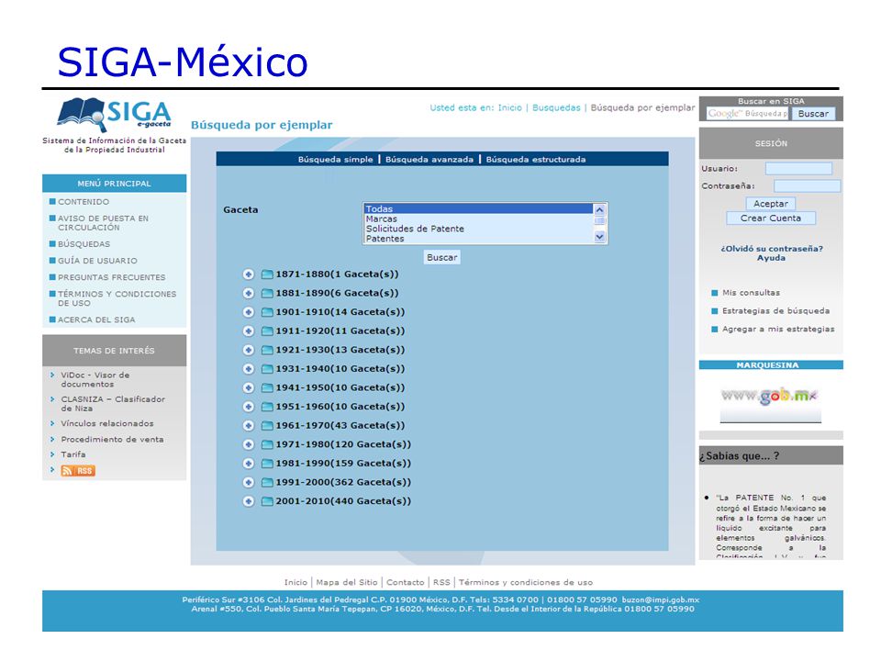Click folder icon for 1981-1990 gazettes
This screenshot has width=881, height=661.
click(267, 463)
